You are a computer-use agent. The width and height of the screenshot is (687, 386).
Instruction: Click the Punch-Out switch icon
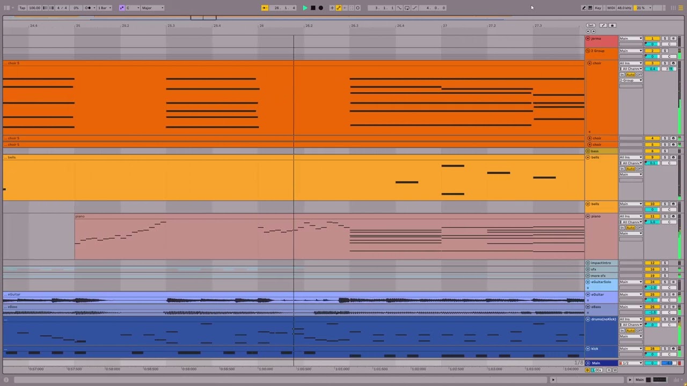pos(414,8)
